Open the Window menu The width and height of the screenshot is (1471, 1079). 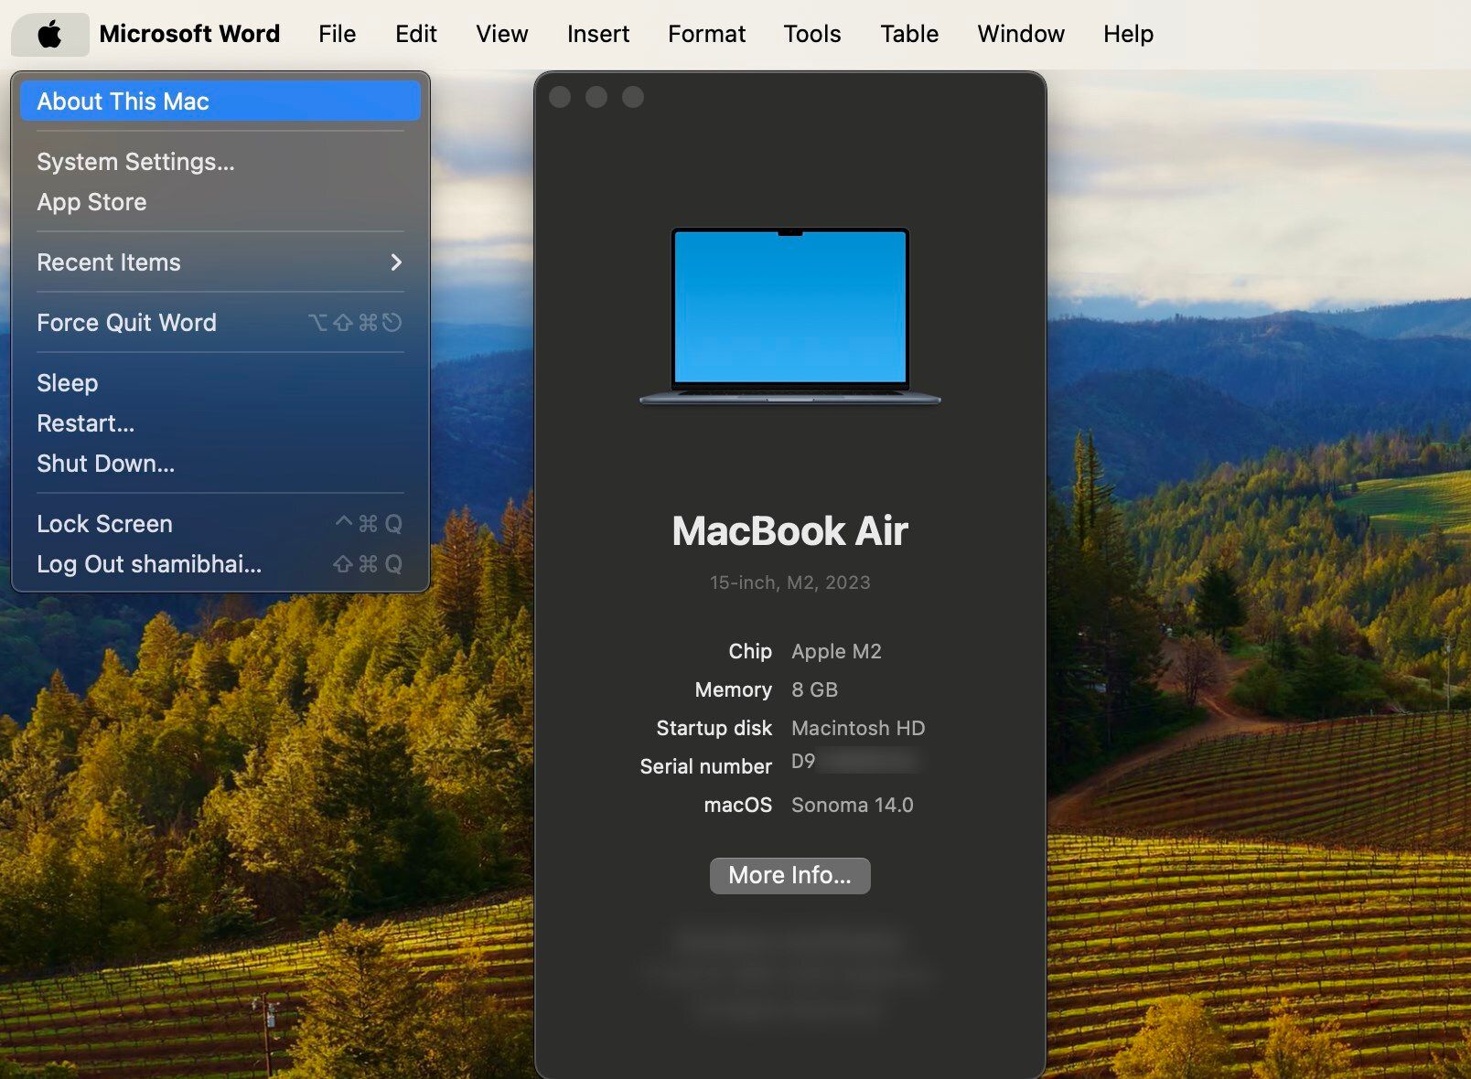[x=1020, y=34]
